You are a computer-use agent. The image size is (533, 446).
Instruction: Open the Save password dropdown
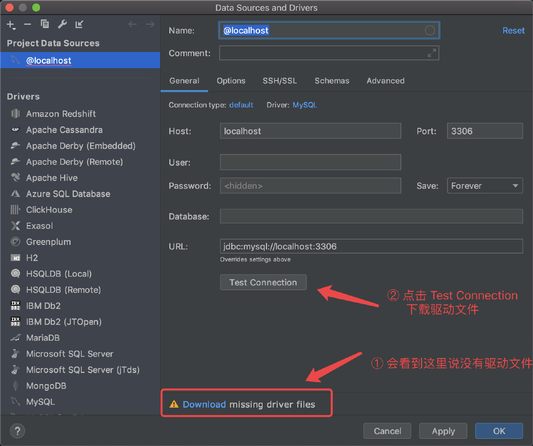point(485,185)
